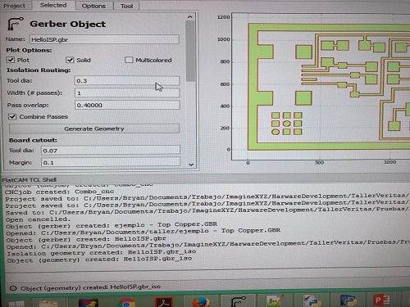The height and width of the screenshot is (307, 410).
Task: Click 'Object (geometry) created: HelloISP.gbr_iso' shell line
Action: 99,260
